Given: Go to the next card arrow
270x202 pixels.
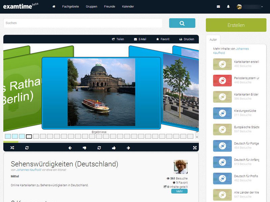Looking at the screenshot, I should click(128, 148).
